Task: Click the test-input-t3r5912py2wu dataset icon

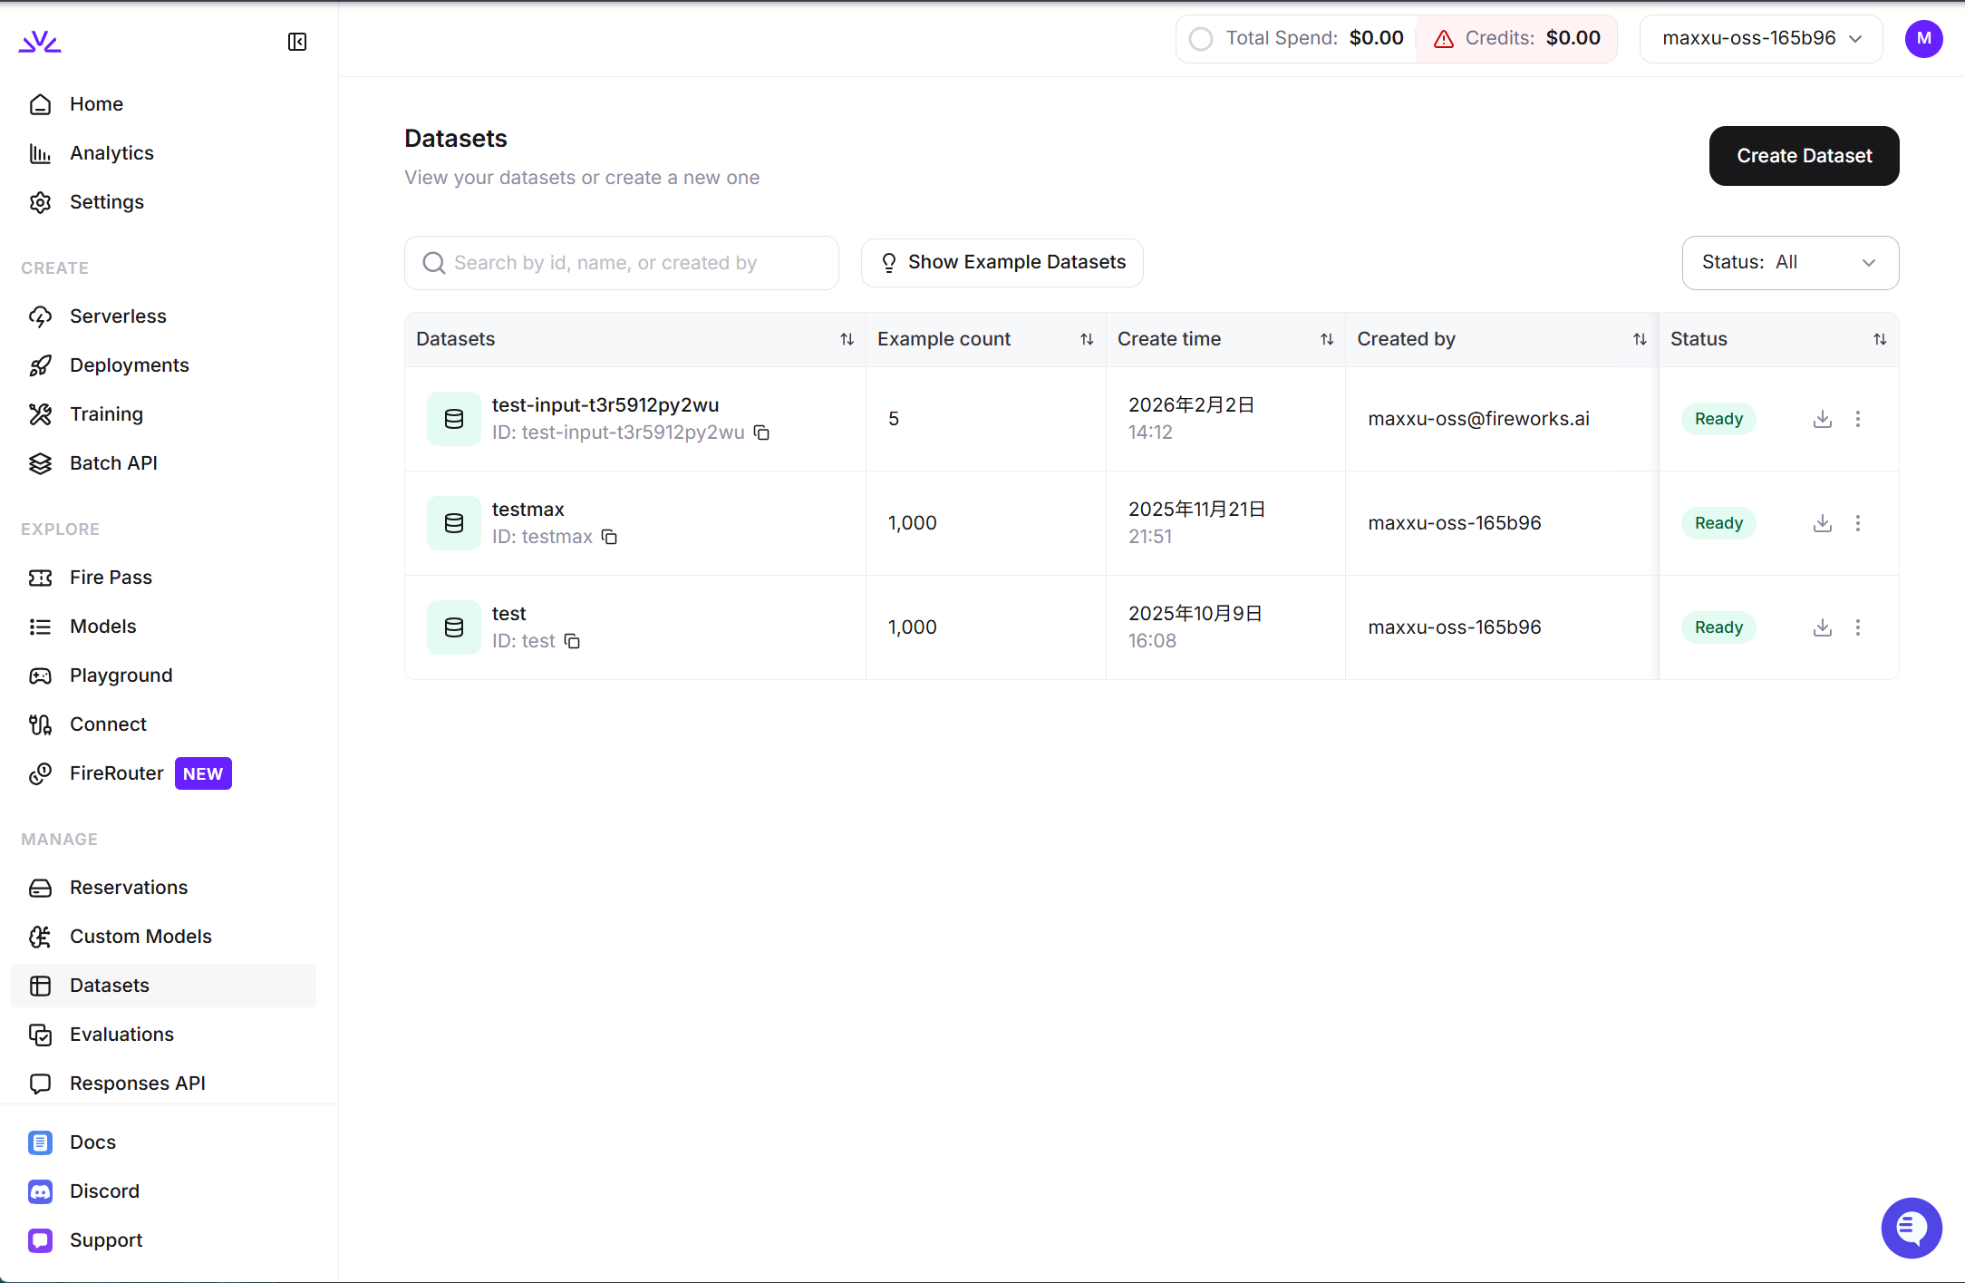Action: click(454, 419)
